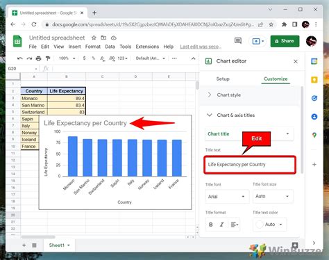Collapse toolbar with up arrow
The height and width of the screenshot is (260, 329).
193,58
